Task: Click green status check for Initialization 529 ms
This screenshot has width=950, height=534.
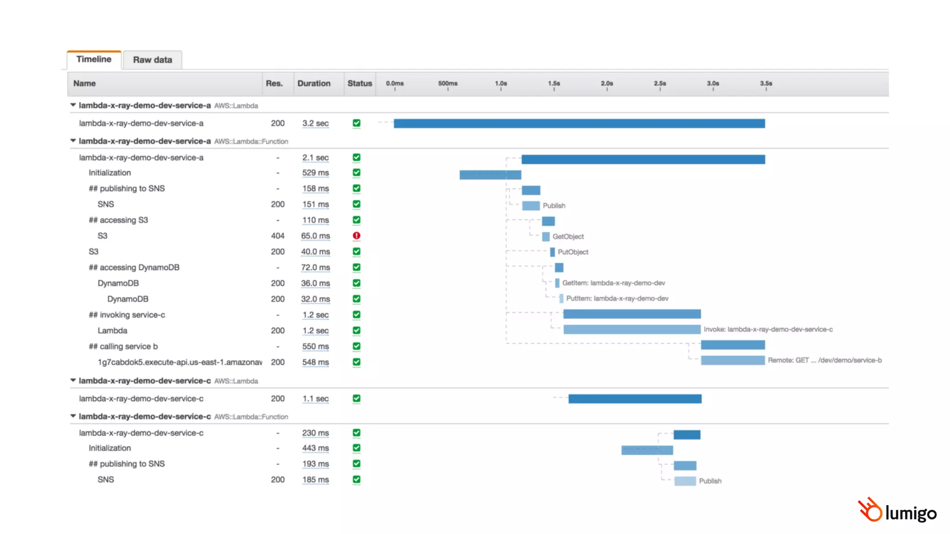Action: click(356, 172)
